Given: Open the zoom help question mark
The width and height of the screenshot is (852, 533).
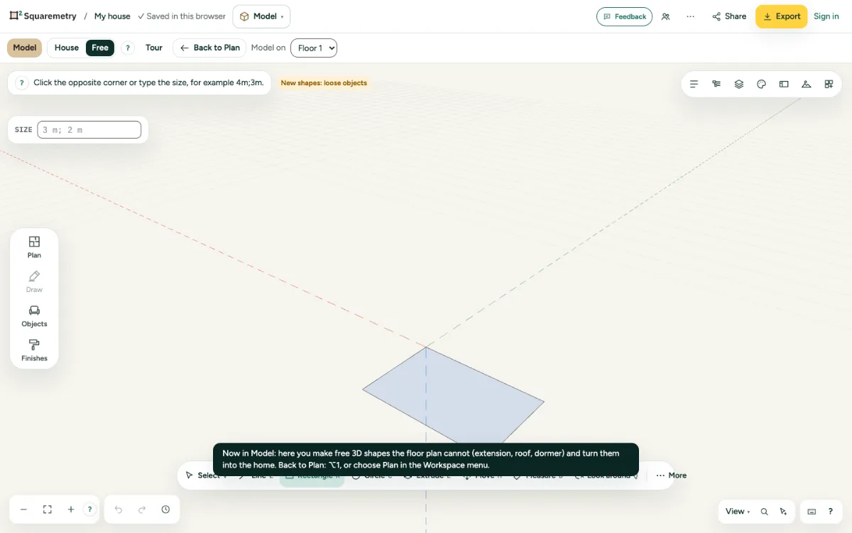Looking at the screenshot, I should (89, 510).
